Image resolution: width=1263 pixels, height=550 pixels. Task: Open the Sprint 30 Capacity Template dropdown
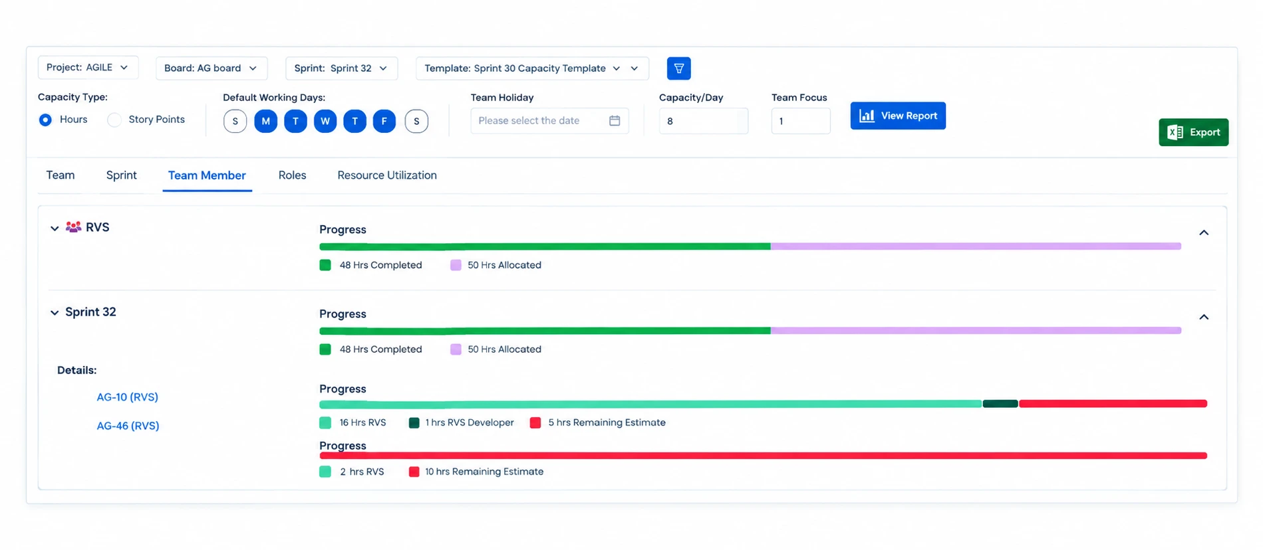pos(532,68)
